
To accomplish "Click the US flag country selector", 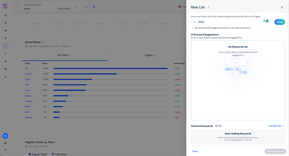I will point(180,7).
